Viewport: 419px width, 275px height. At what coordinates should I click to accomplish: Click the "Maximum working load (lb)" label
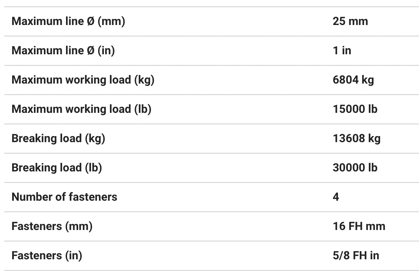point(81,109)
